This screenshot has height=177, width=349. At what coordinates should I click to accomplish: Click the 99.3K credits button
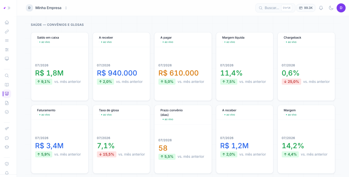click(306, 8)
